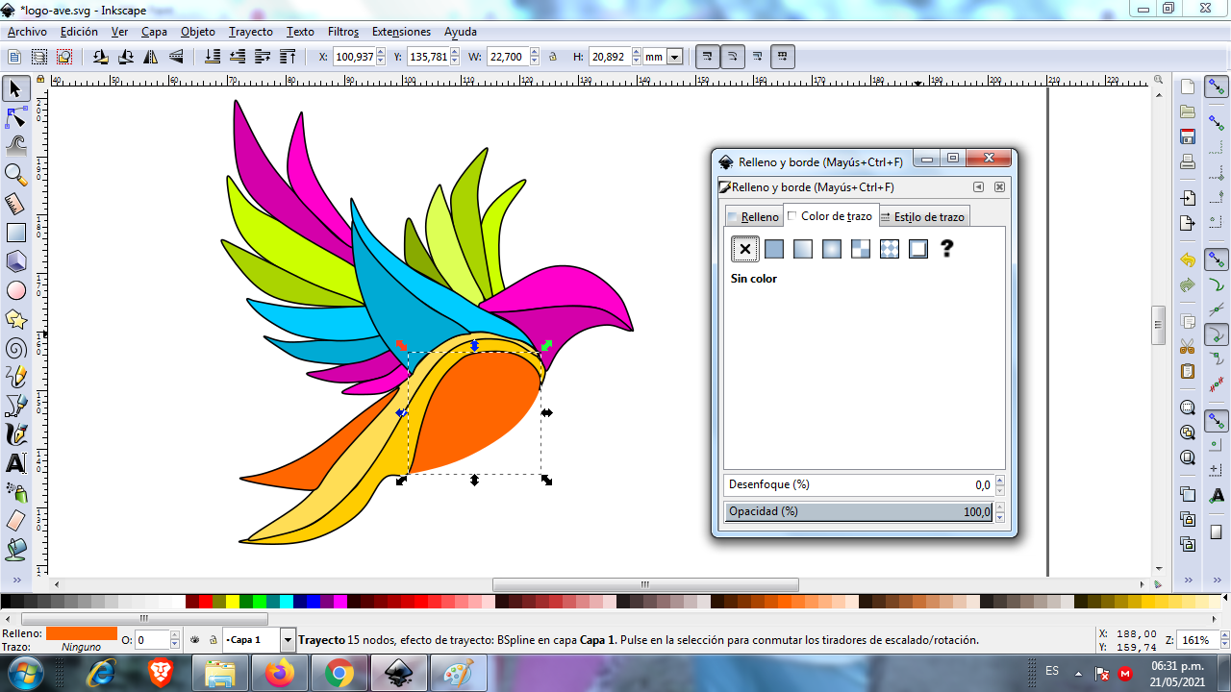1231x692 pixels.
Task: Click Deselect icon in tool controls bar
Action: tap(64, 57)
